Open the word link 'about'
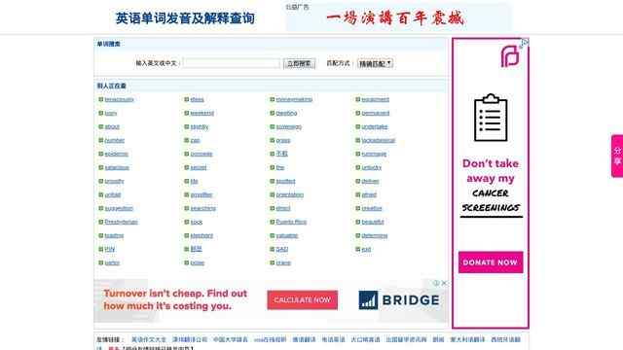The height and width of the screenshot is (350, 623). click(x=112, y=126)
